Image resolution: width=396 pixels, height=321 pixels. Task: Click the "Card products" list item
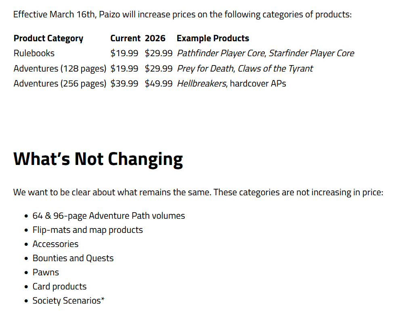pyautogui.click(x=59, y=287)
